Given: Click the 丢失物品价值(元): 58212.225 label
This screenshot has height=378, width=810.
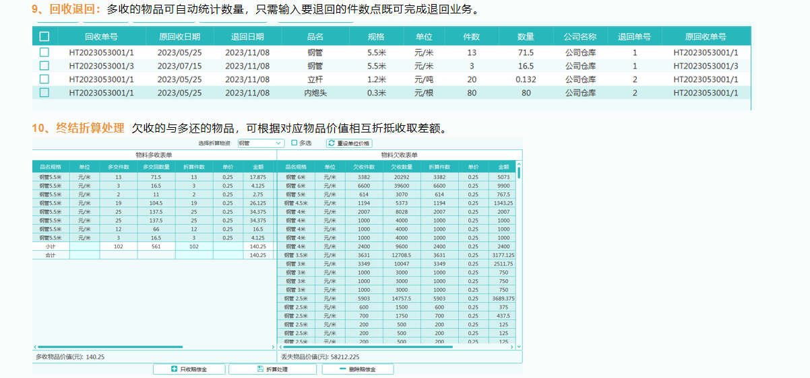Looking at the screenshot, I should point(320,358).
